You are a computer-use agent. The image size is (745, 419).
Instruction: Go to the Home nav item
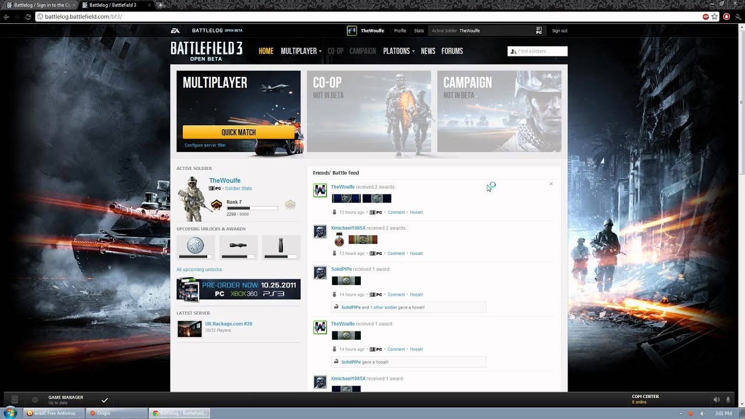click(266, 51)
